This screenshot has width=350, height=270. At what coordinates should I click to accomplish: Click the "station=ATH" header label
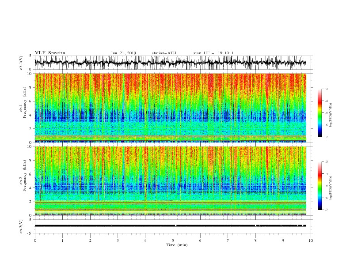164,53
